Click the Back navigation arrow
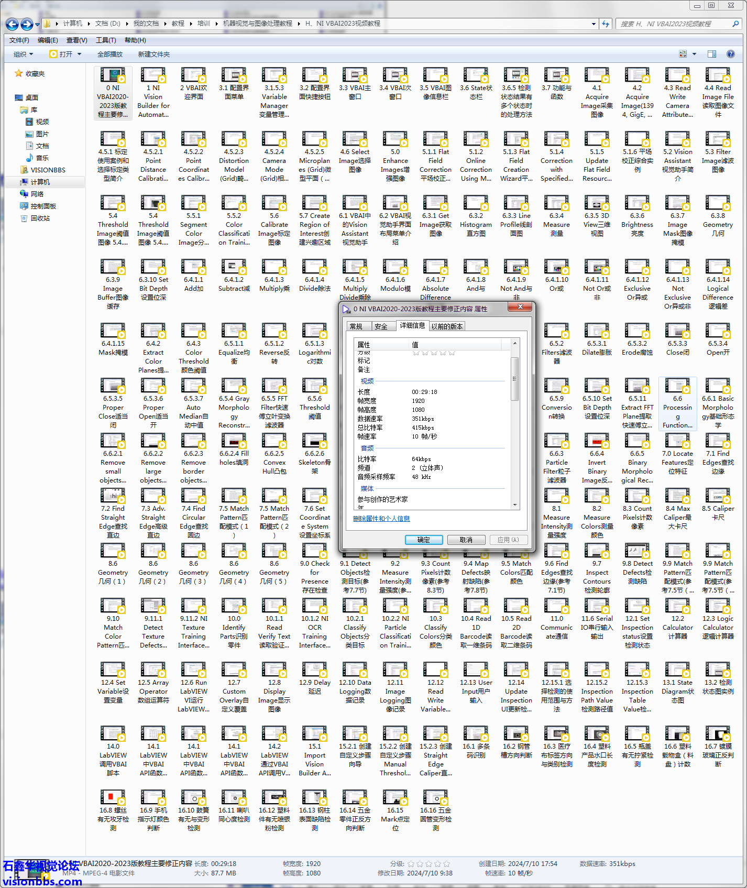 [x=12, y=24]
